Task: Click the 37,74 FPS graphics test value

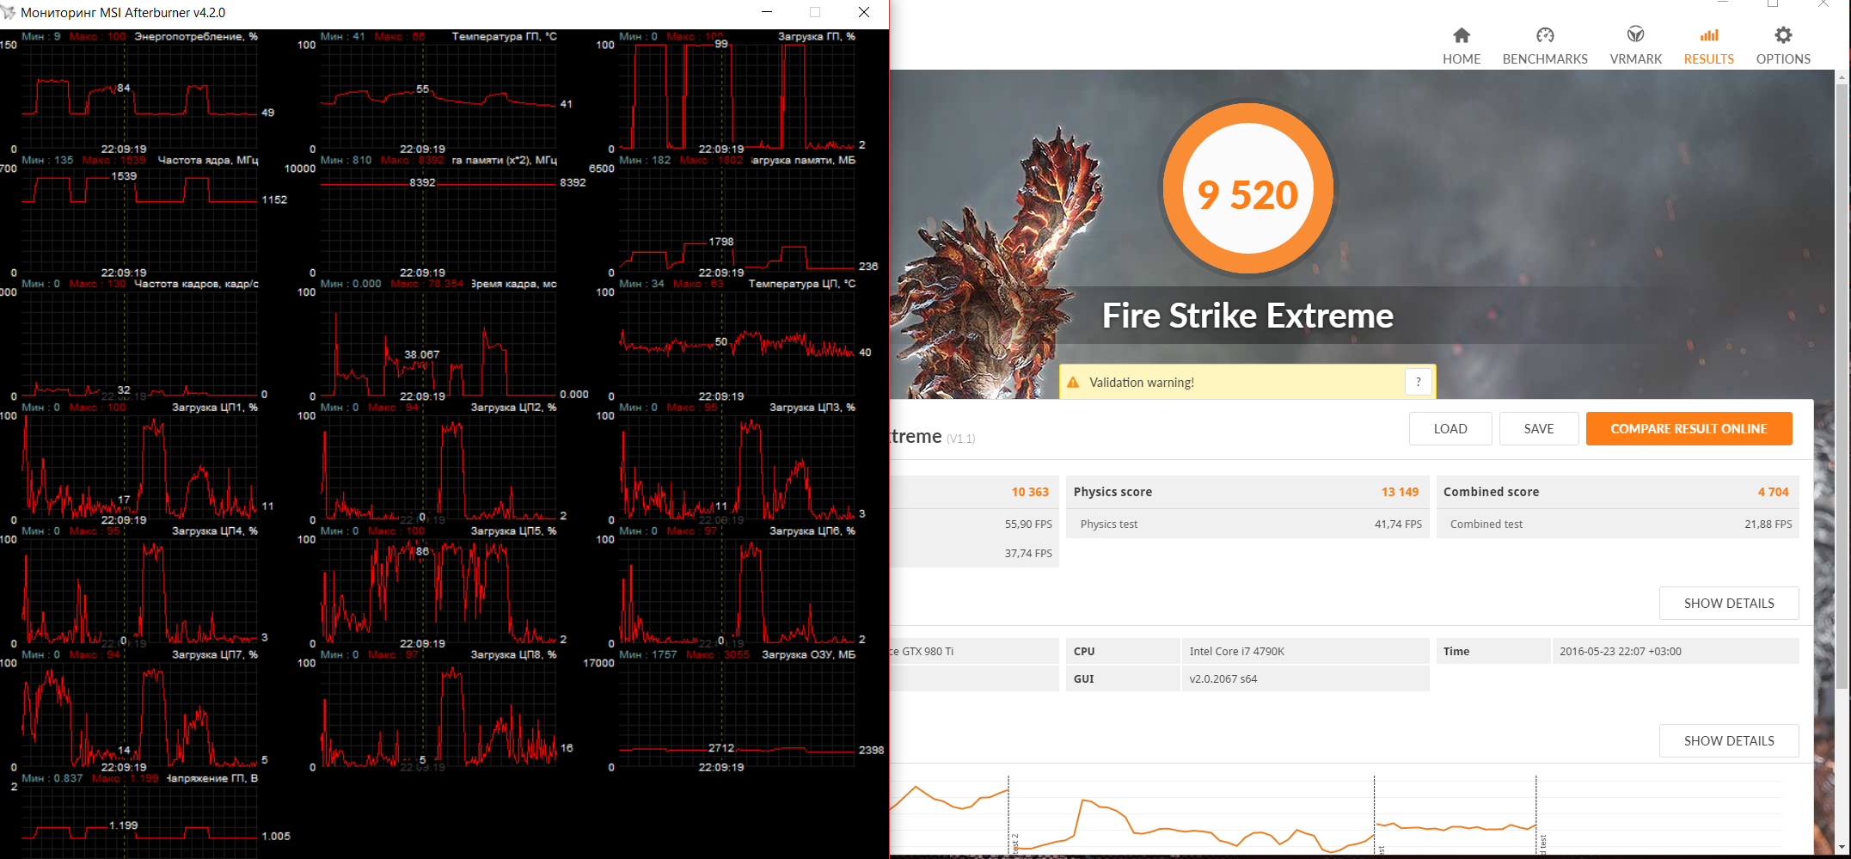Action: 1028,554
